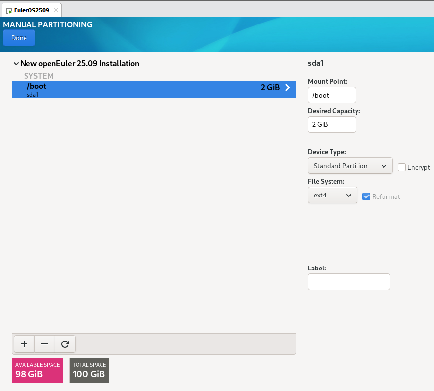Screen dimensions: 434x391
Task: Close the EulerOS2509 tab
Action: click(x=56, y=10)
